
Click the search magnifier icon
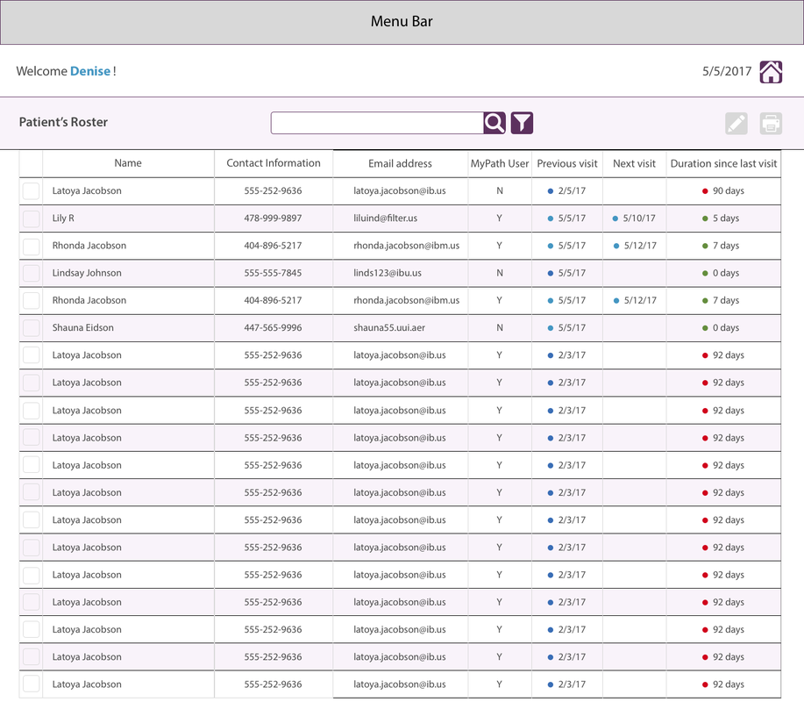[x=494, y=124]
